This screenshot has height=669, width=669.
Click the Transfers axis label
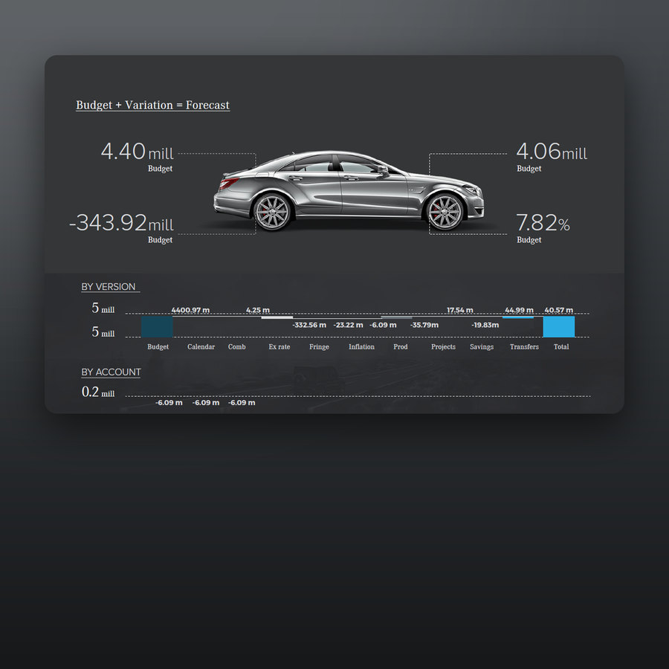[x=524, y=347]
